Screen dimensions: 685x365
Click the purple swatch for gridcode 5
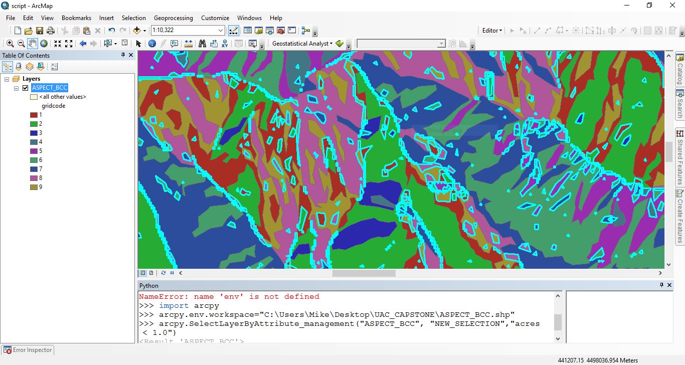coord(34,151)
